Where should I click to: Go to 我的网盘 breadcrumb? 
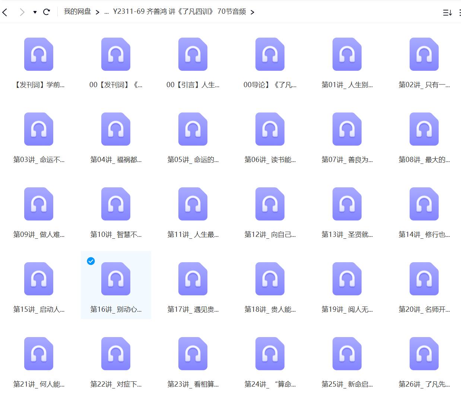coord(77,12)
